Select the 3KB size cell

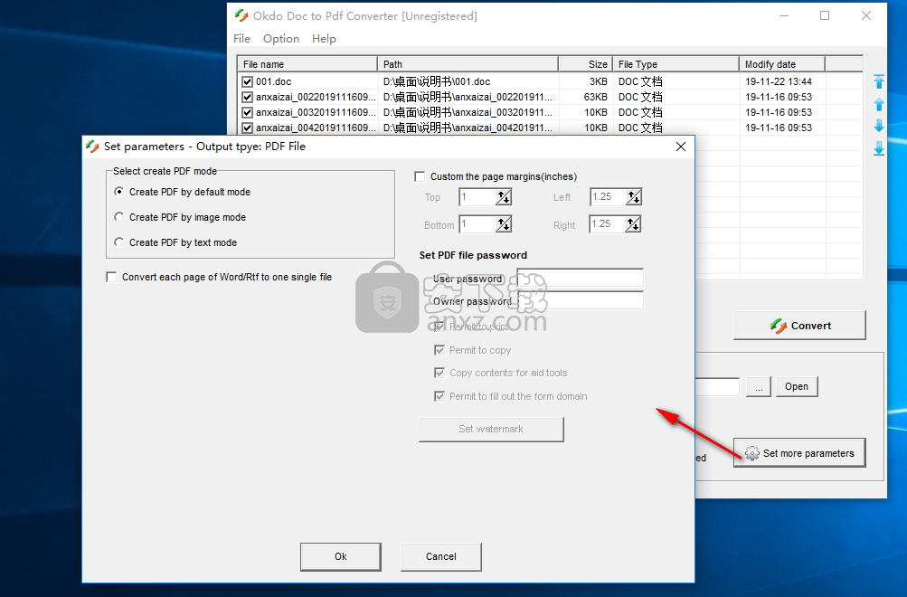(x=598, y=81)
